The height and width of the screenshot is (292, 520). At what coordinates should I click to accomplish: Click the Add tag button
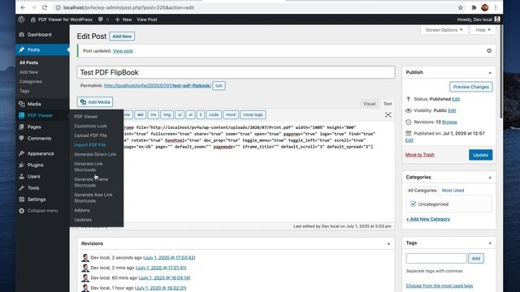476,258
